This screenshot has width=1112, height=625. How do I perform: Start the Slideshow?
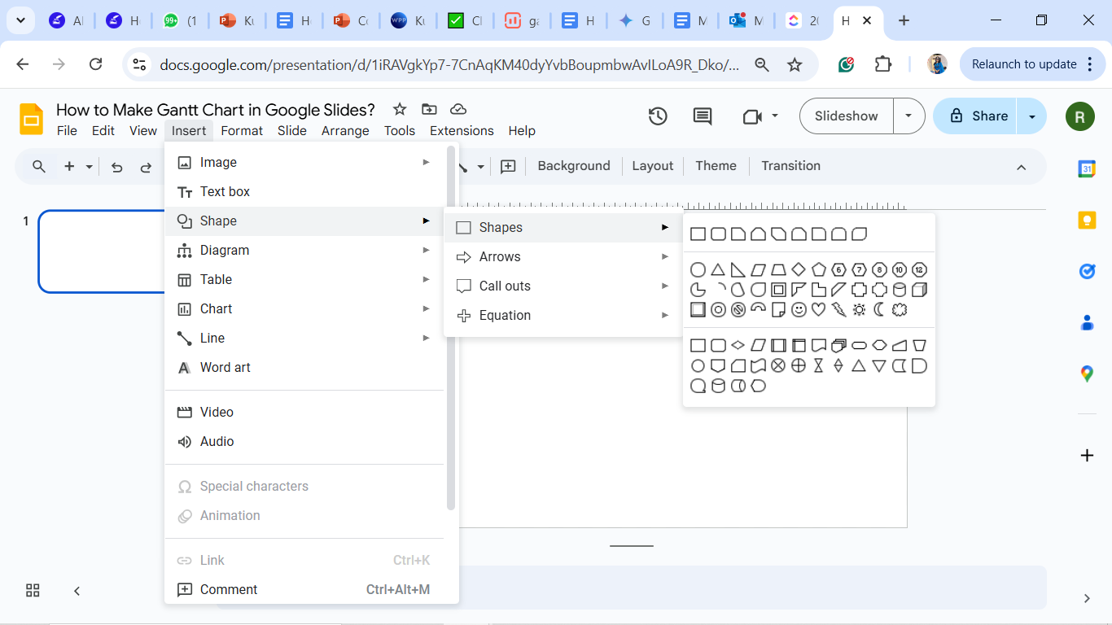(x=847, y=116)
